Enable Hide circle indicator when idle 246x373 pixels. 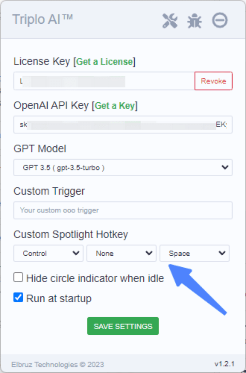[18, 277]
